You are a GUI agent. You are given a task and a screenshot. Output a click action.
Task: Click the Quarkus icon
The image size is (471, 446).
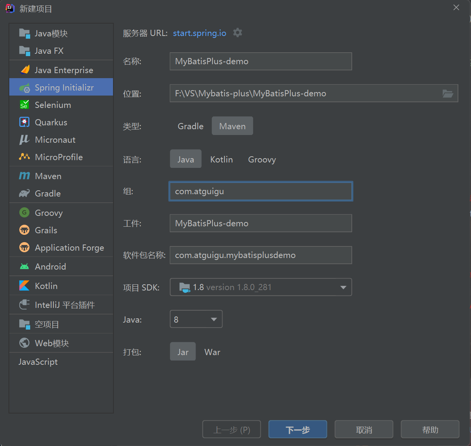[x=24, y=122]
